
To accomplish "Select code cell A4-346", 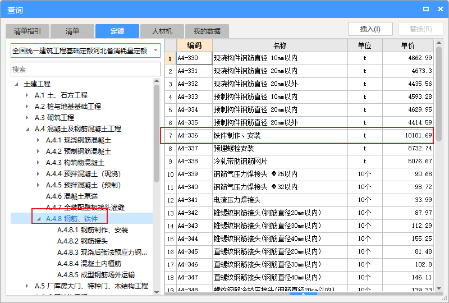I will (194, 264).
